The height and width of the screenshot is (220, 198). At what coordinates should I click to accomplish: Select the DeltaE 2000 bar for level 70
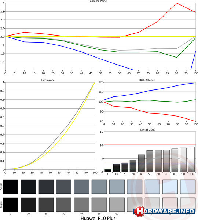point(166,161)
